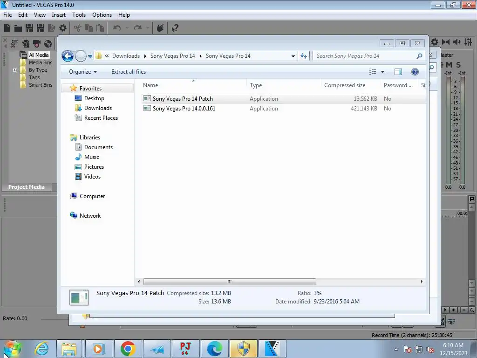Click the Open folder icon in VEGAS toolbar

pyautogui.click(x=18, y=28)
